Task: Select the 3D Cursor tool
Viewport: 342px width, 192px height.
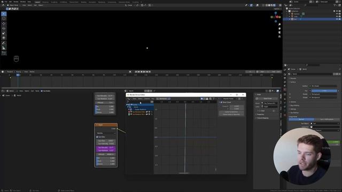Action: click(x=4, y=19)
